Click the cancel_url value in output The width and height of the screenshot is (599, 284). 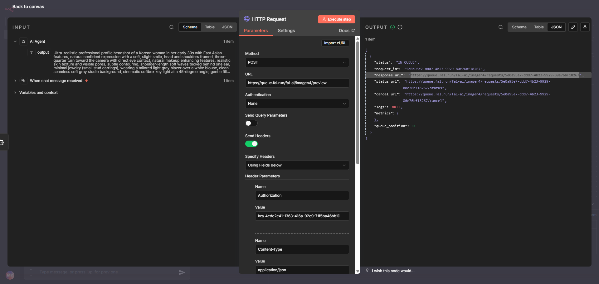tap(477, 98)
